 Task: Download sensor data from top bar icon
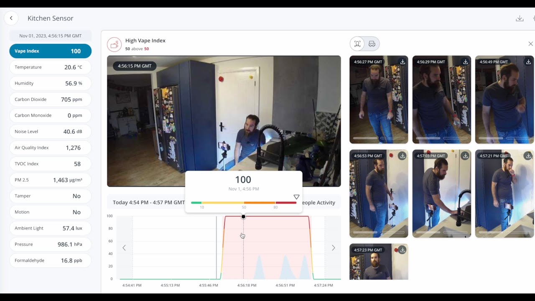tap(520, 18)
